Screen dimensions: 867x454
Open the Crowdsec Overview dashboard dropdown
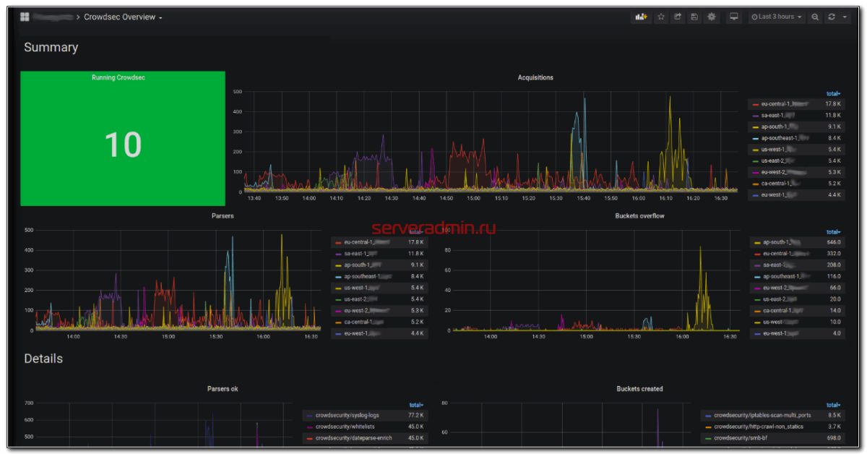(x=123, y=17)
